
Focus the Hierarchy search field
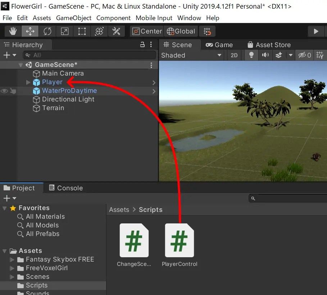click(90, 55)
